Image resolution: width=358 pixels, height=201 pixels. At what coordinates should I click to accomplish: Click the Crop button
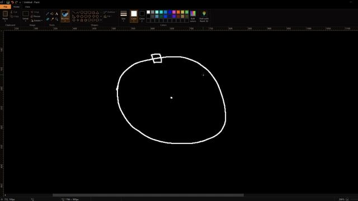tap(35, 12)
